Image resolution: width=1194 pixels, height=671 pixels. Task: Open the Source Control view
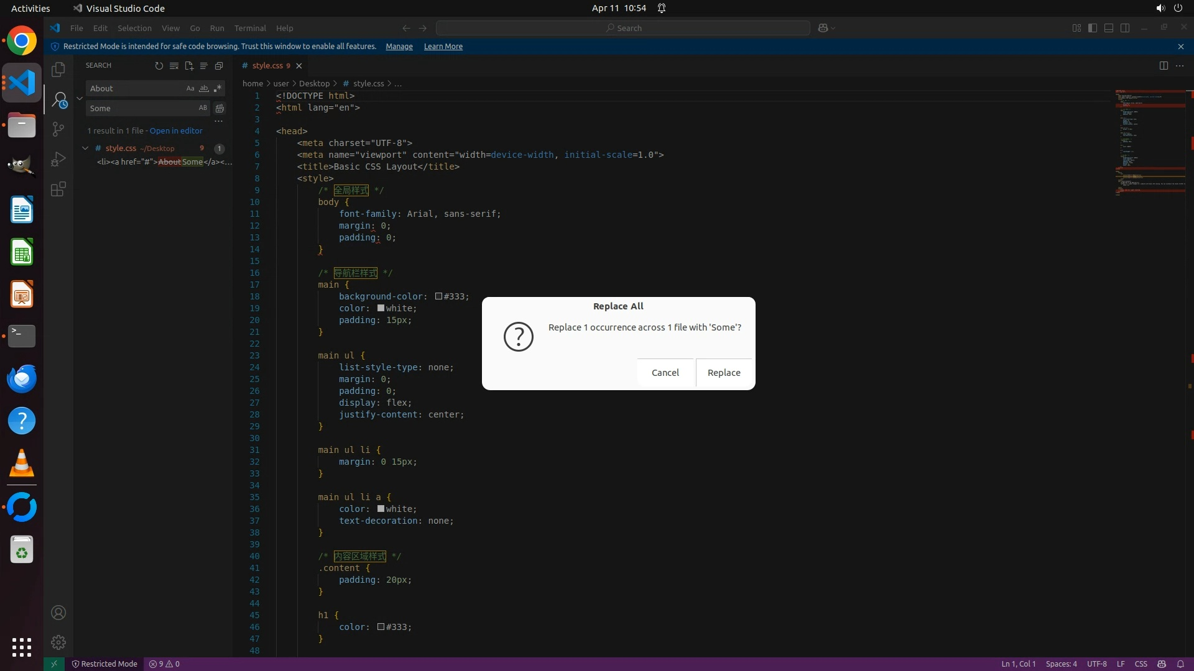point(58,129)
